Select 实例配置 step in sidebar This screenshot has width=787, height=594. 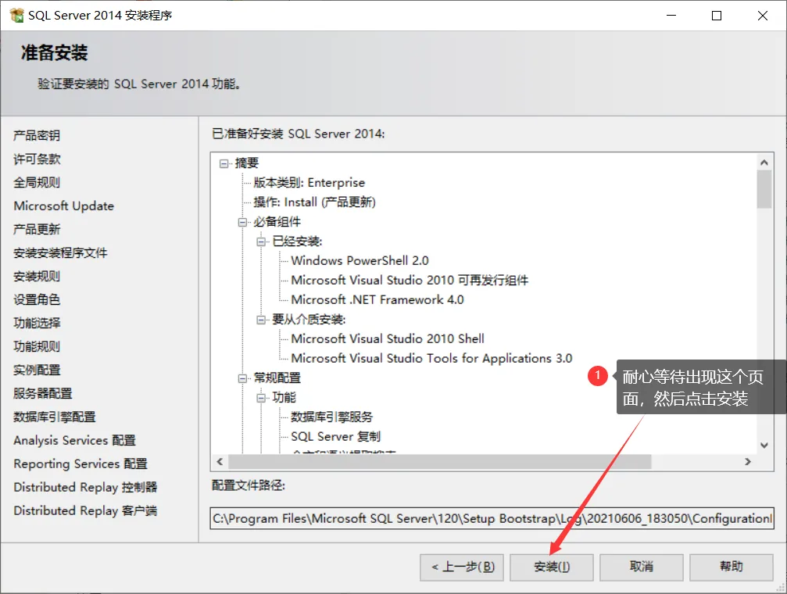(37, 370)
